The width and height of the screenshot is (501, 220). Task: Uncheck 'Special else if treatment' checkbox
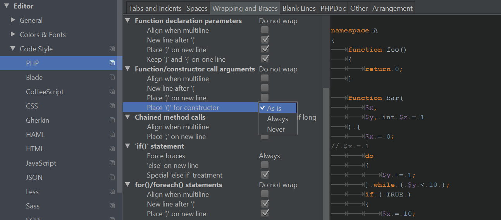(265, 175)
